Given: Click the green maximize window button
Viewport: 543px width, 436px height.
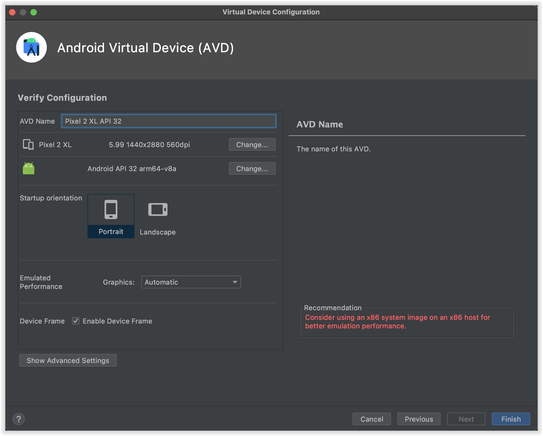Looking at the screenshot, I should (x=34, y=12).
